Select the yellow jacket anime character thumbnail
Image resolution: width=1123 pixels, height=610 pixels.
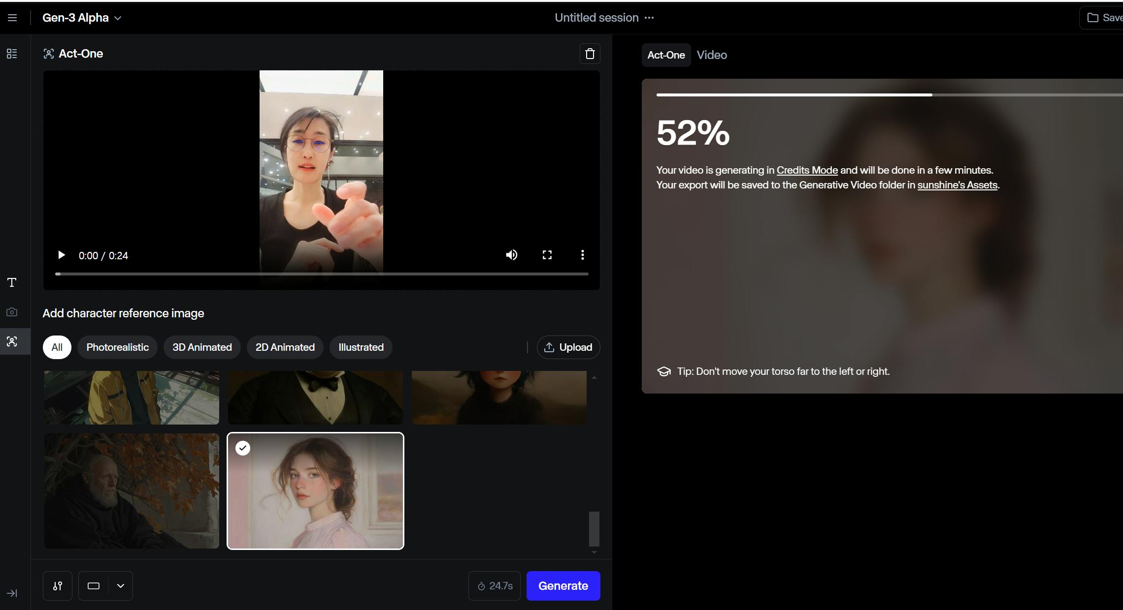point(132,397)
